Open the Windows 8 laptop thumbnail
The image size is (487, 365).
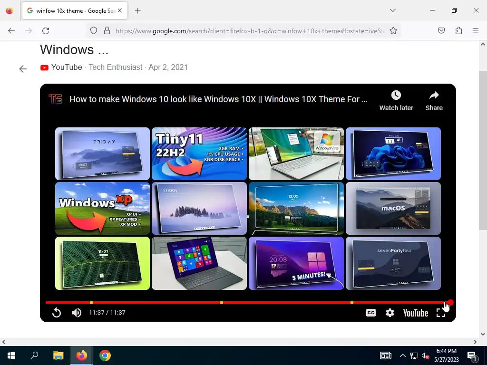coord(199,263)
